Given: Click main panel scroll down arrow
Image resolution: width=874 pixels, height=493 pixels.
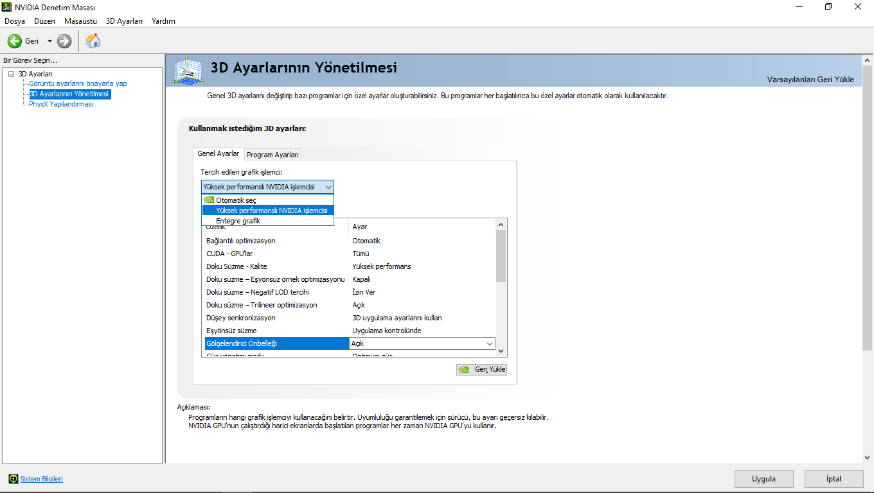Looking at the screenshot, I should click(x=867, y=457).
